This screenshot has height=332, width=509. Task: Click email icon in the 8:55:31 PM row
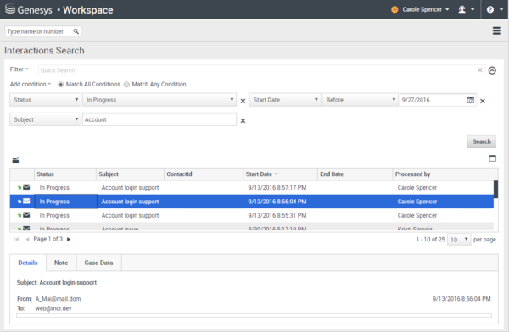click(26, 215)
